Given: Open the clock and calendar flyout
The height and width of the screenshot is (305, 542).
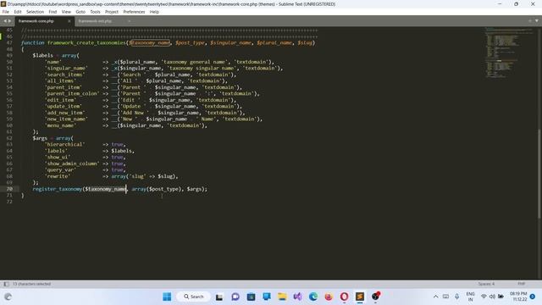Looking at the screenshot, I should coord(518,297).
